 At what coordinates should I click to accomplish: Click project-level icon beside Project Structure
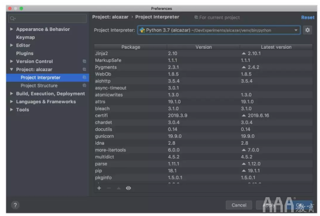pos(84,85)
